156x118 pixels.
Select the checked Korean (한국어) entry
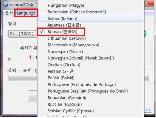91,32
